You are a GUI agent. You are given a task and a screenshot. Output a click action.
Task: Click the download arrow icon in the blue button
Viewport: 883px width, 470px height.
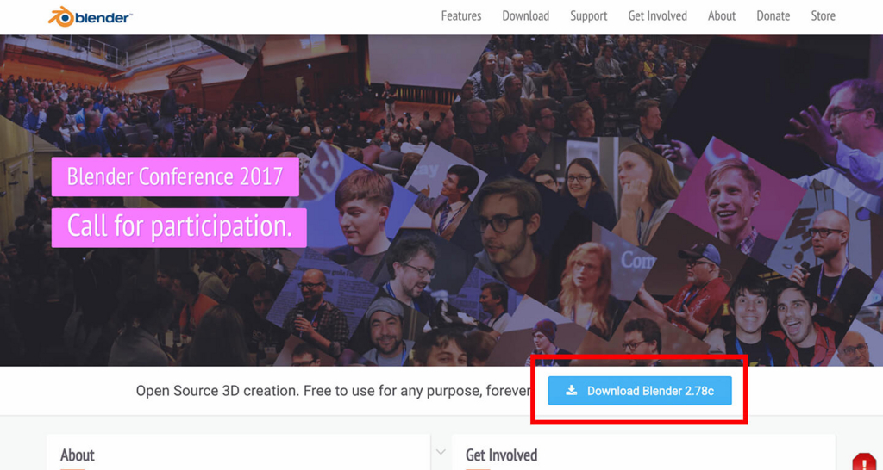572,390
